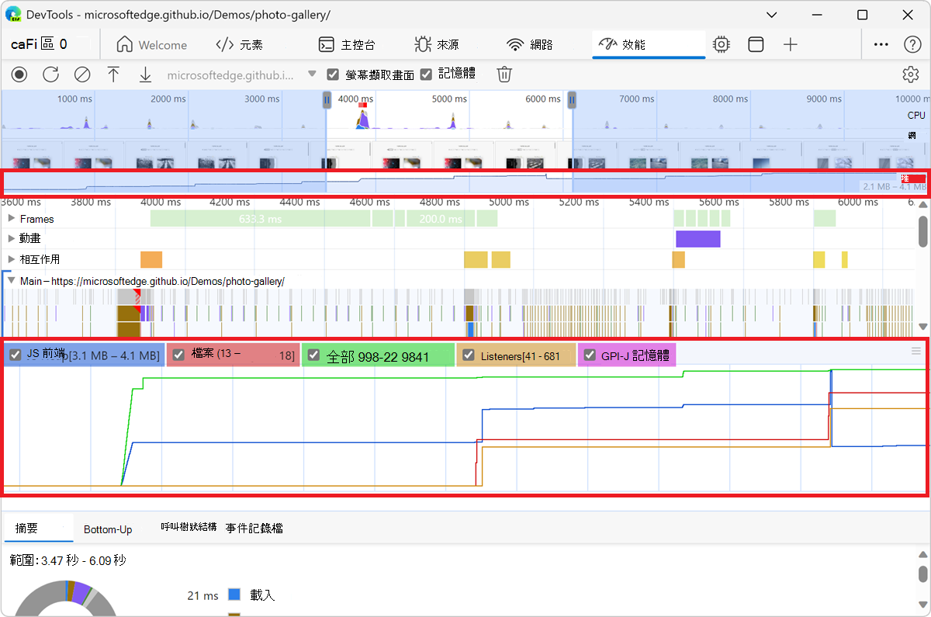Image resolution: width=931 pixels, height=617 pixels.
Task: Click the 範圍: 3.47 秒 - 6.09 秒 range text
Action: [x=68, y=560]
